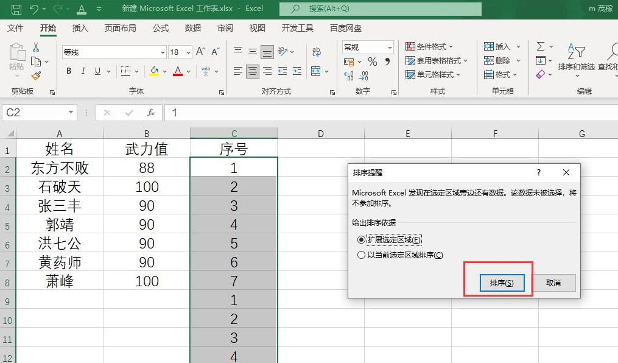This screenshot has width=618, height=363.
Task: Select middle vertical align icon
Action: pyautogui.click(x=253, y=52)
